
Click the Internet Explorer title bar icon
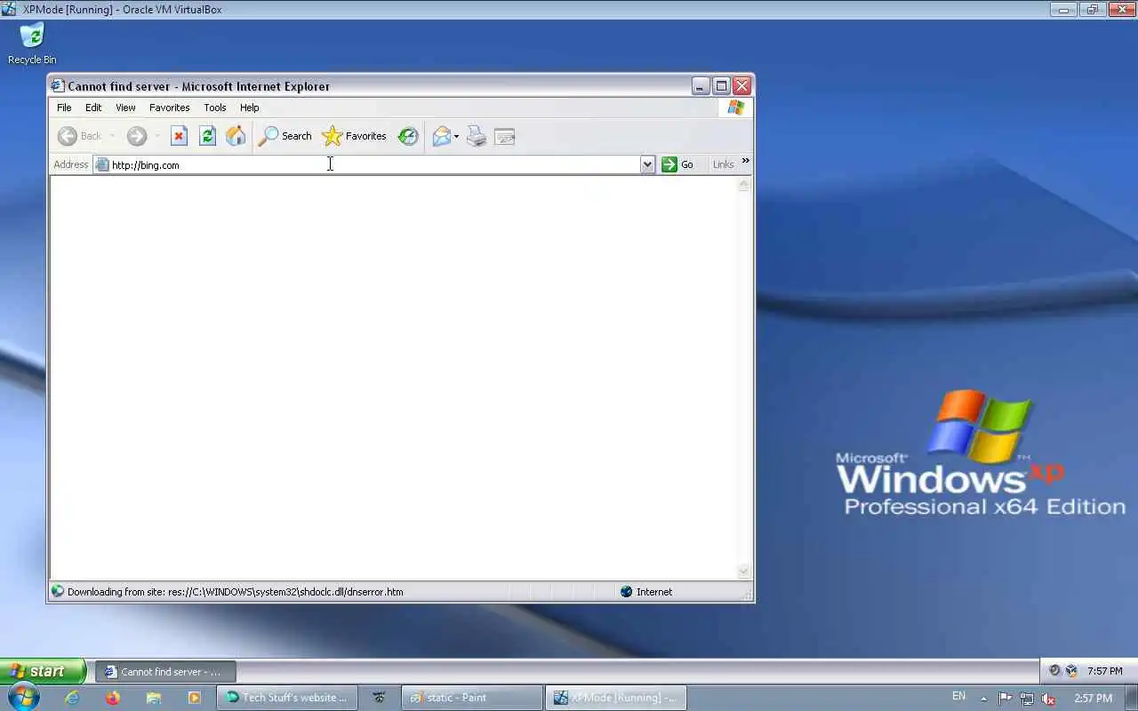[x=58, y=86]
